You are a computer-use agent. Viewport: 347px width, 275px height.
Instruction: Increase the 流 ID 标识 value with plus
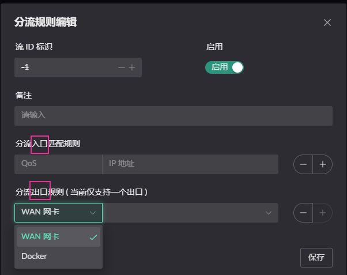pyautogui.click(x=132, y=67)
